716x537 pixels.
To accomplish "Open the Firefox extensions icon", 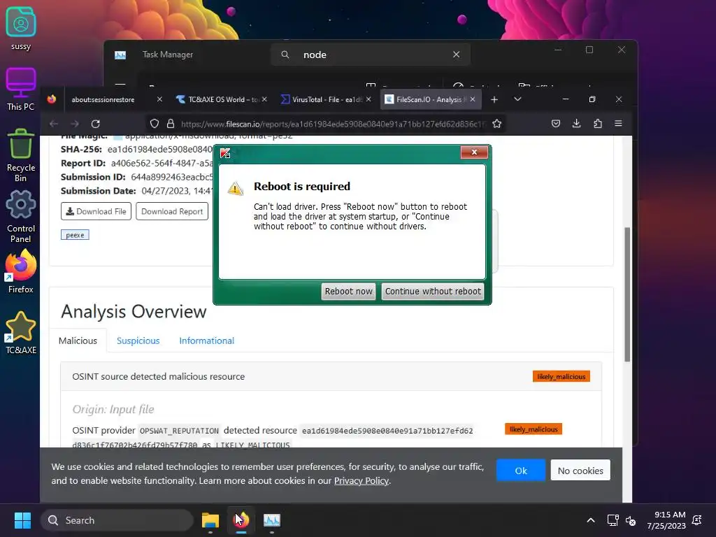I will point(598,123).
